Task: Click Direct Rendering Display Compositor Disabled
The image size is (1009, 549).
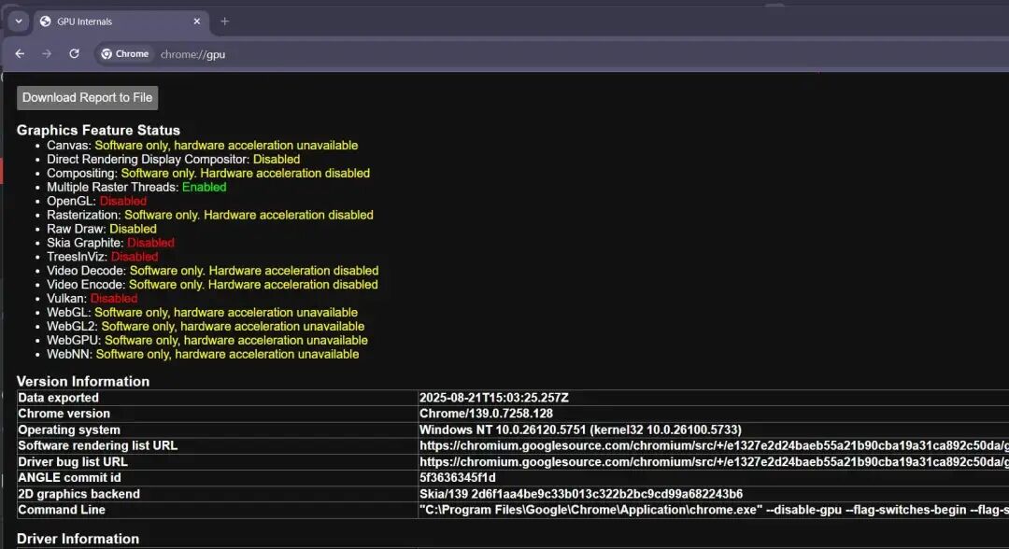Action: pos(174,160)
